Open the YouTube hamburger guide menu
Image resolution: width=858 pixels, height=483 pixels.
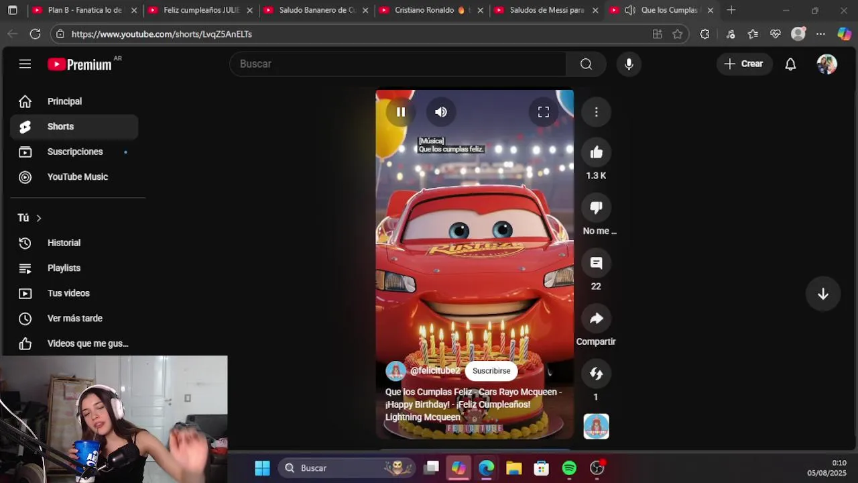click(x=25, y=64)
